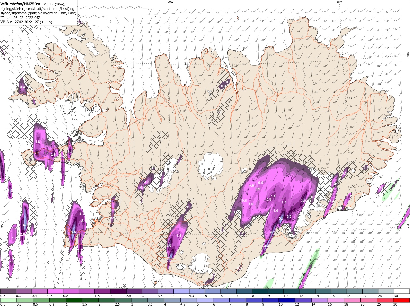Select the bright pink swatch between 0.5 and 0.8

click(55, 291)
